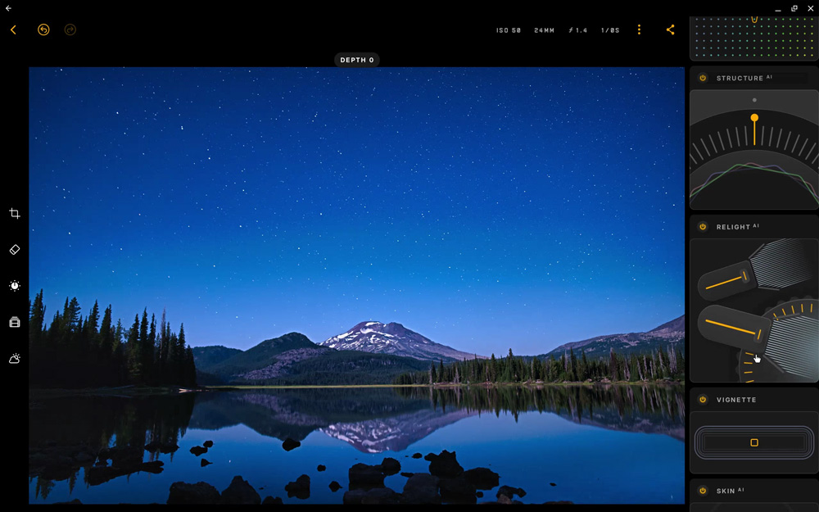Open the sky weather tool
The image size is (819, 512).
pyautogui.click(x=15, y=359)
